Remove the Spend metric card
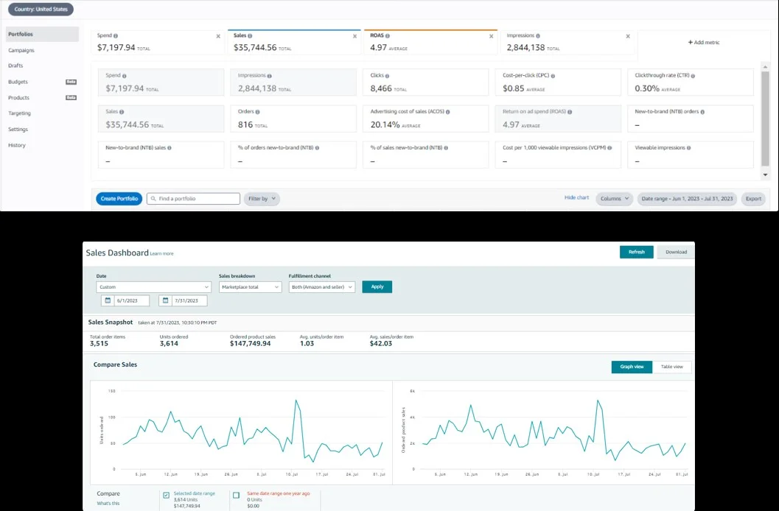 pos(218,36)
